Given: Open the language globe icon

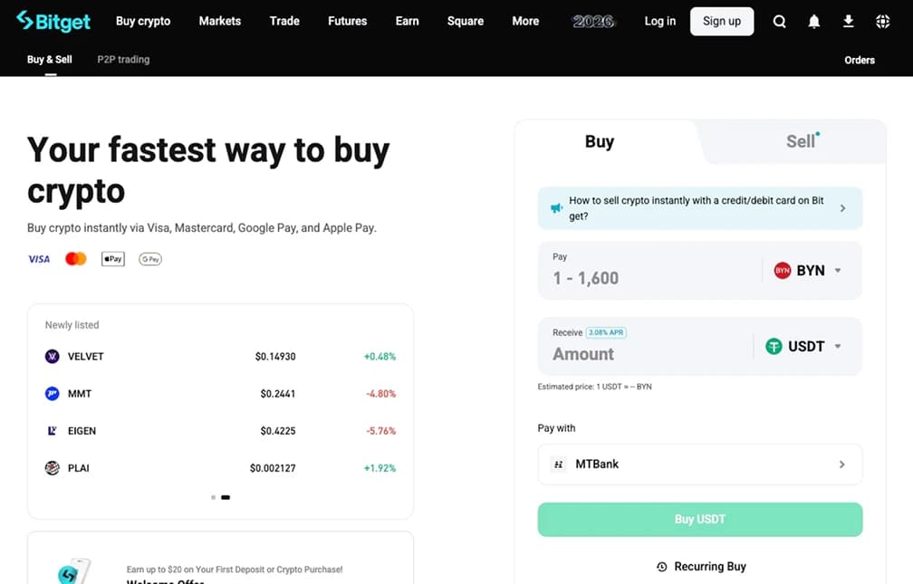Looking at the screenshot, I should coord(883,22).
